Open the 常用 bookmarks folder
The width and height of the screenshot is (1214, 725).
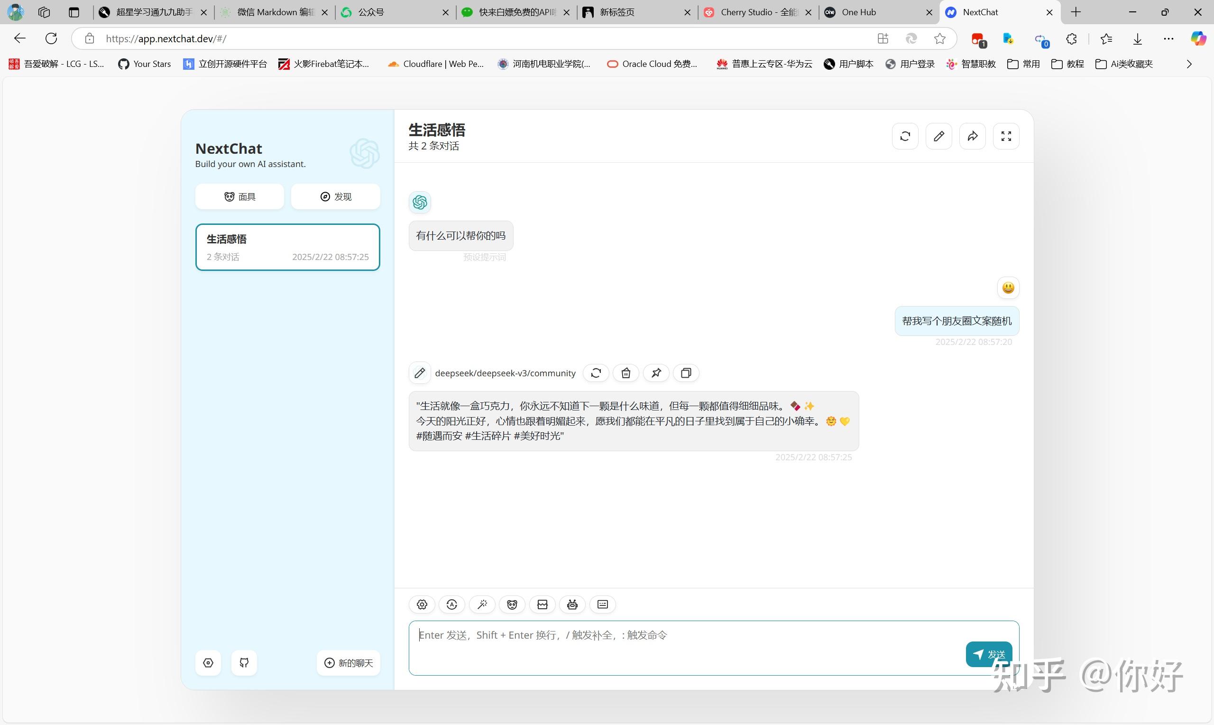coord(1024,64)
